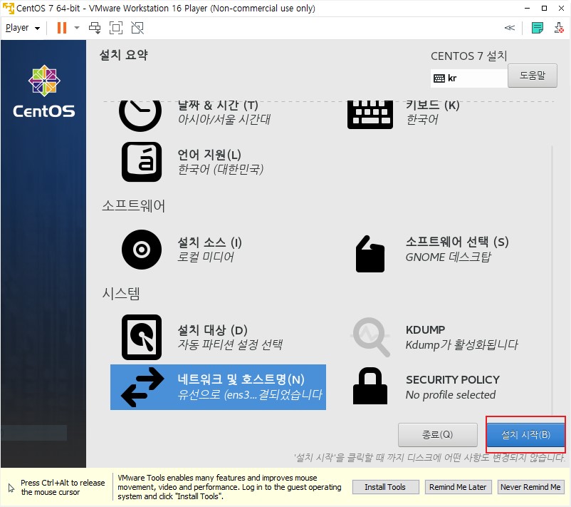571x507 pixels.
Task: Click the VMware window title icon
Action: (8, 8)
